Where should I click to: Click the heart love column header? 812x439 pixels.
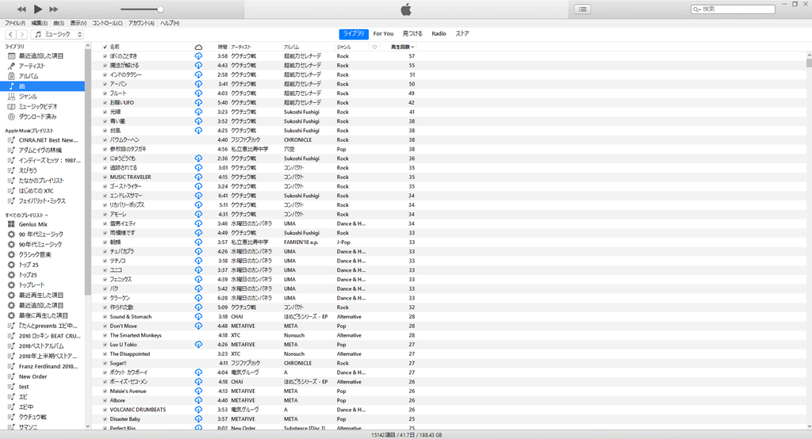click(x=374, y=47)
